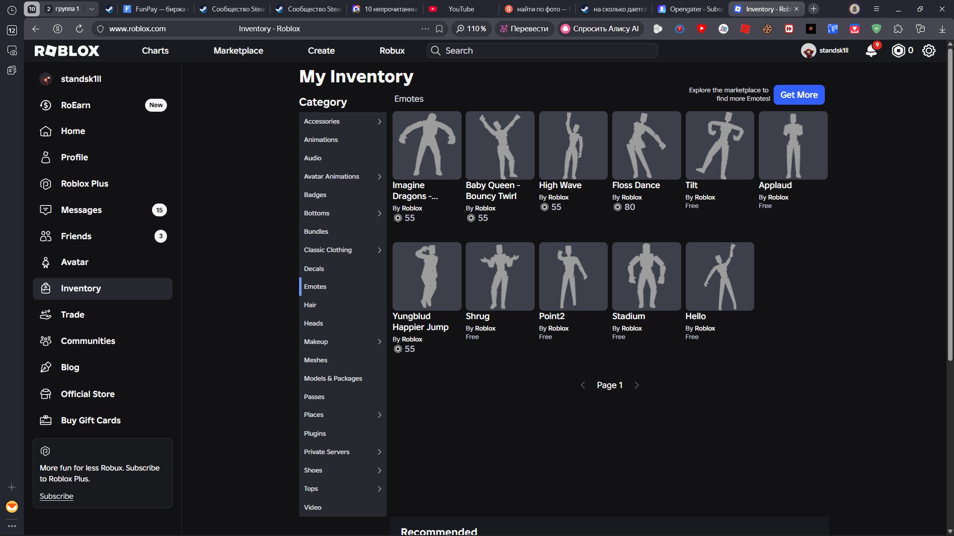Expand the Bottoms category
This screenshot has width=954, height=536.
pyautogui.click(x=380, y=213)
